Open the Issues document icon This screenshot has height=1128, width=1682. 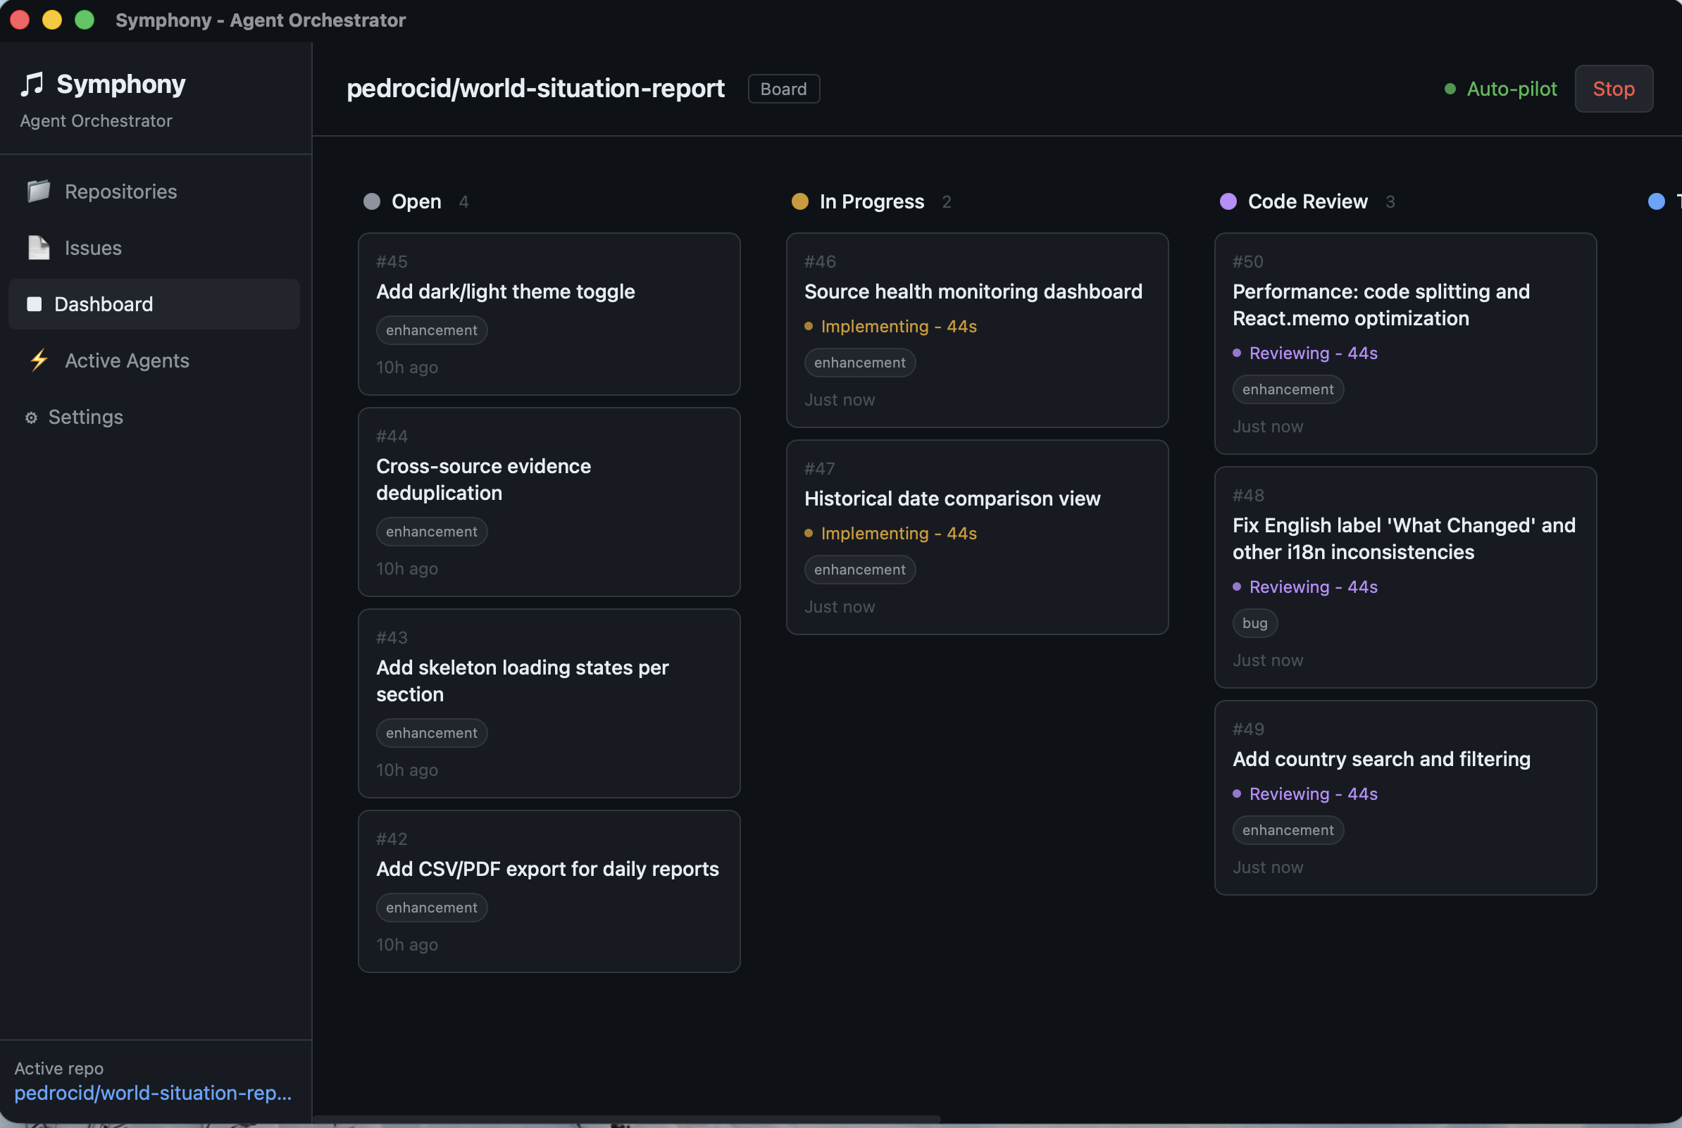[37, 247]
